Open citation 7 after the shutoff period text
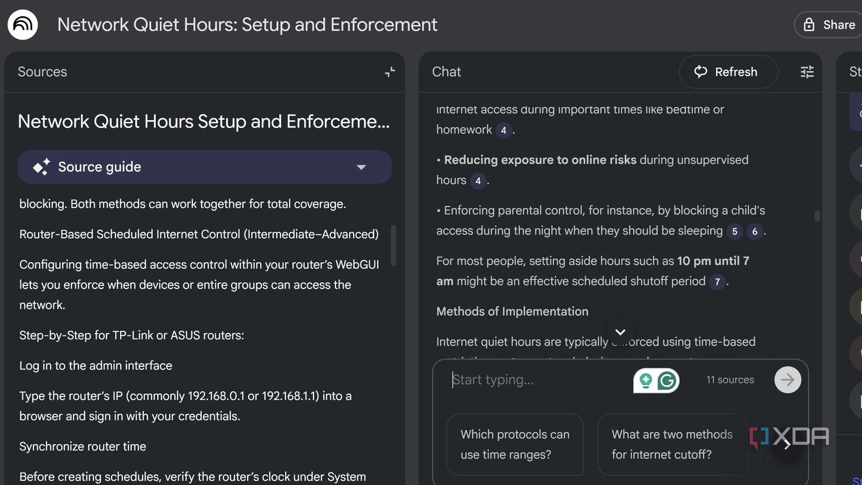The image size is (862, 485). 717,282
